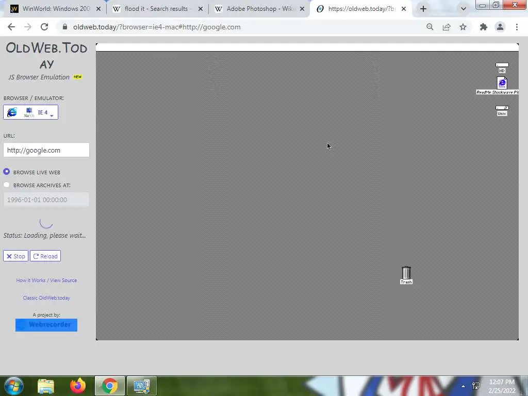The width and height of the screenshot is (528, 396).
Task: Close the Adobe Photoshop Wikipedia tab
Action: pos(302,9)
